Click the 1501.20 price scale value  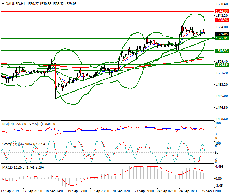click(x=222, y=73)
